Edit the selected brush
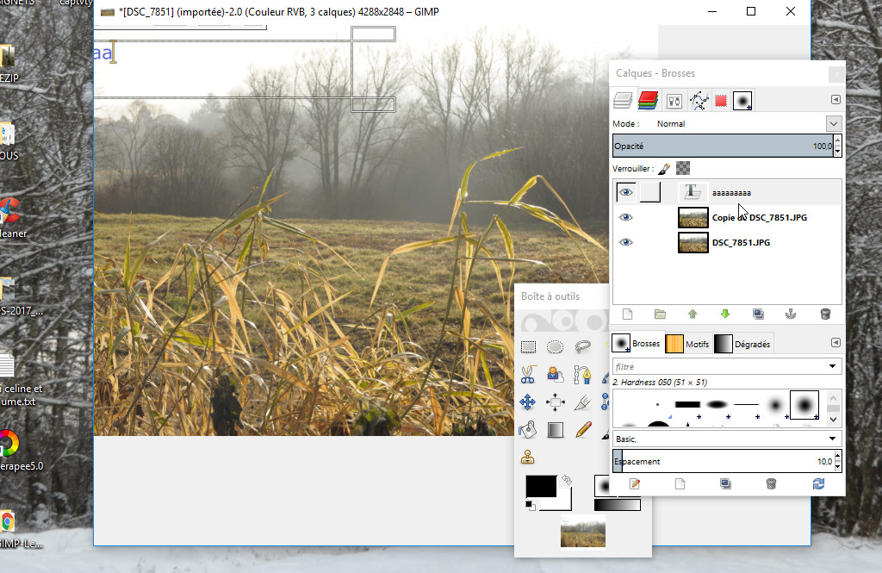 [x=635, y=484]
